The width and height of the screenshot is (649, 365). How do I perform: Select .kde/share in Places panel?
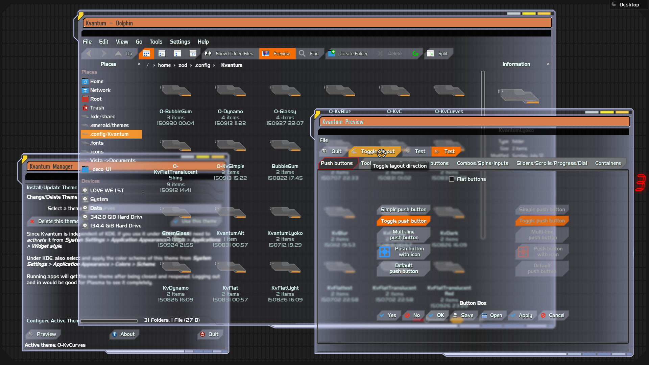pos(111,117)
